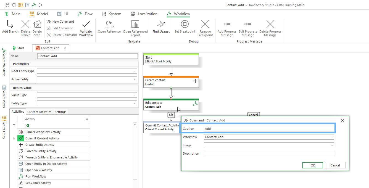Switch to the Start document tab

[x=18, y=48]
